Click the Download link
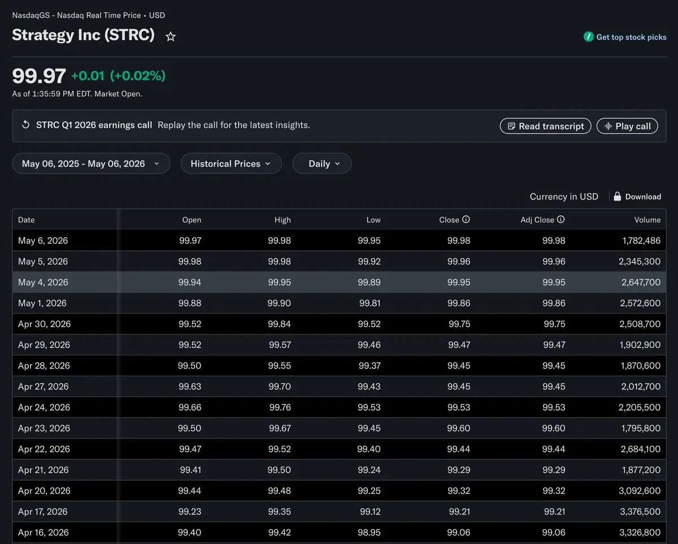 [643, 197]
